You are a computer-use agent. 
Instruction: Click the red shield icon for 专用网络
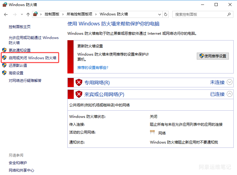tap(79, 82)
